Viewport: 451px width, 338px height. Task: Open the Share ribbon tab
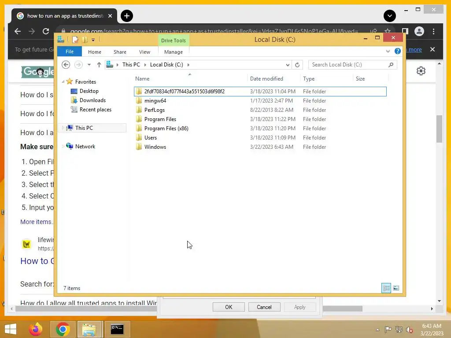120,52
